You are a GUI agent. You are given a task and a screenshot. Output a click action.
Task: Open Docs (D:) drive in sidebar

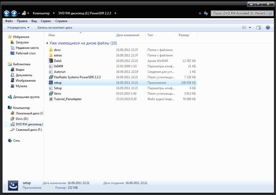19,119
